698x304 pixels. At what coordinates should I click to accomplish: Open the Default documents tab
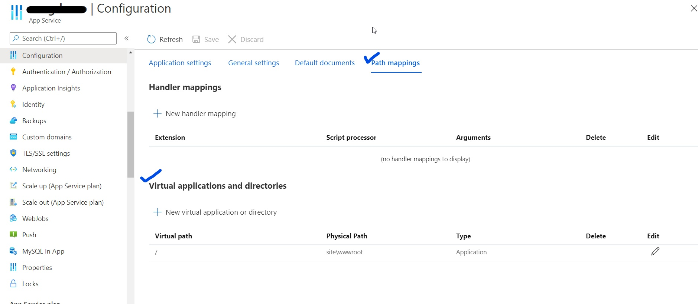click(324, 63)
